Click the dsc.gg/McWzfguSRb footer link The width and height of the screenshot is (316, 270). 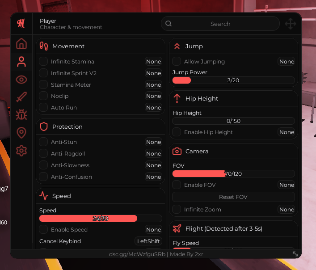[x=137, y=254]
